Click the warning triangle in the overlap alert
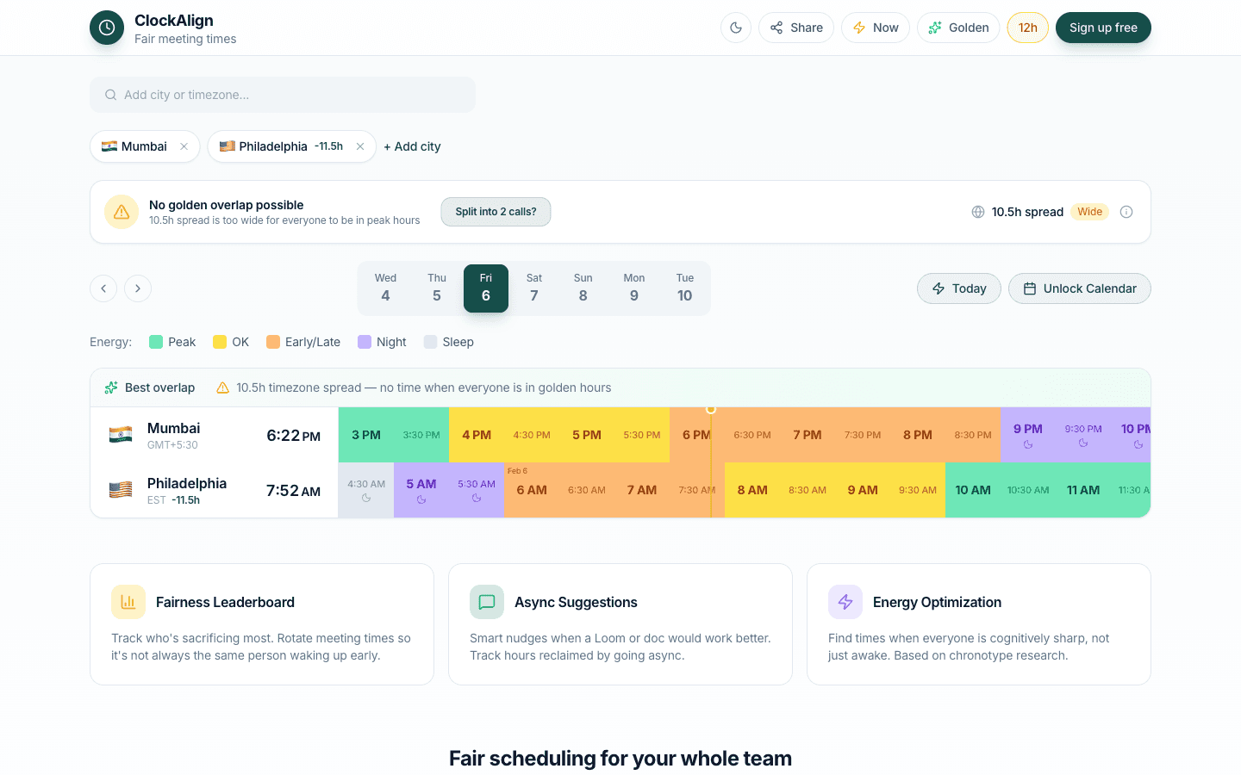 (121, 211)
